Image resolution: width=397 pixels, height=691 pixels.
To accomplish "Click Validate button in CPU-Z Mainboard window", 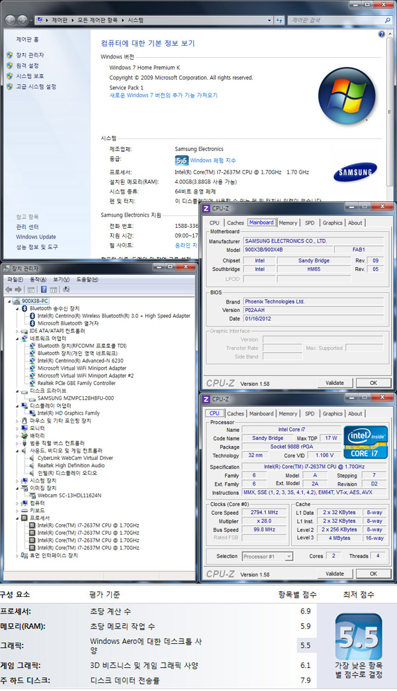I will pyautogui.click(x=335, y=383).
